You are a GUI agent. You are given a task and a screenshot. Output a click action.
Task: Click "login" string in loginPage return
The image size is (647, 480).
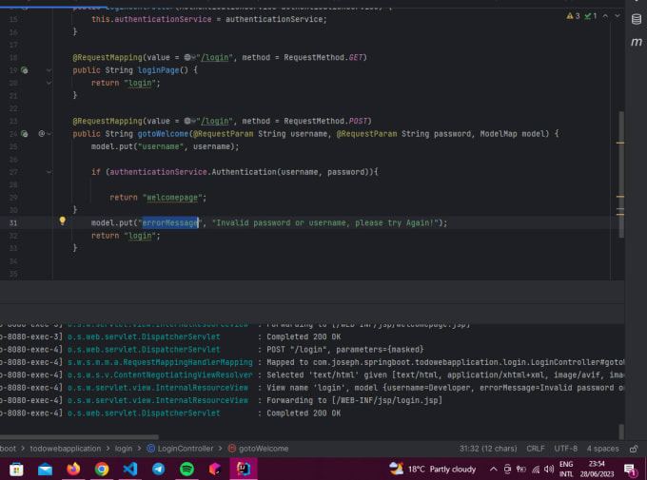point(140,83)
